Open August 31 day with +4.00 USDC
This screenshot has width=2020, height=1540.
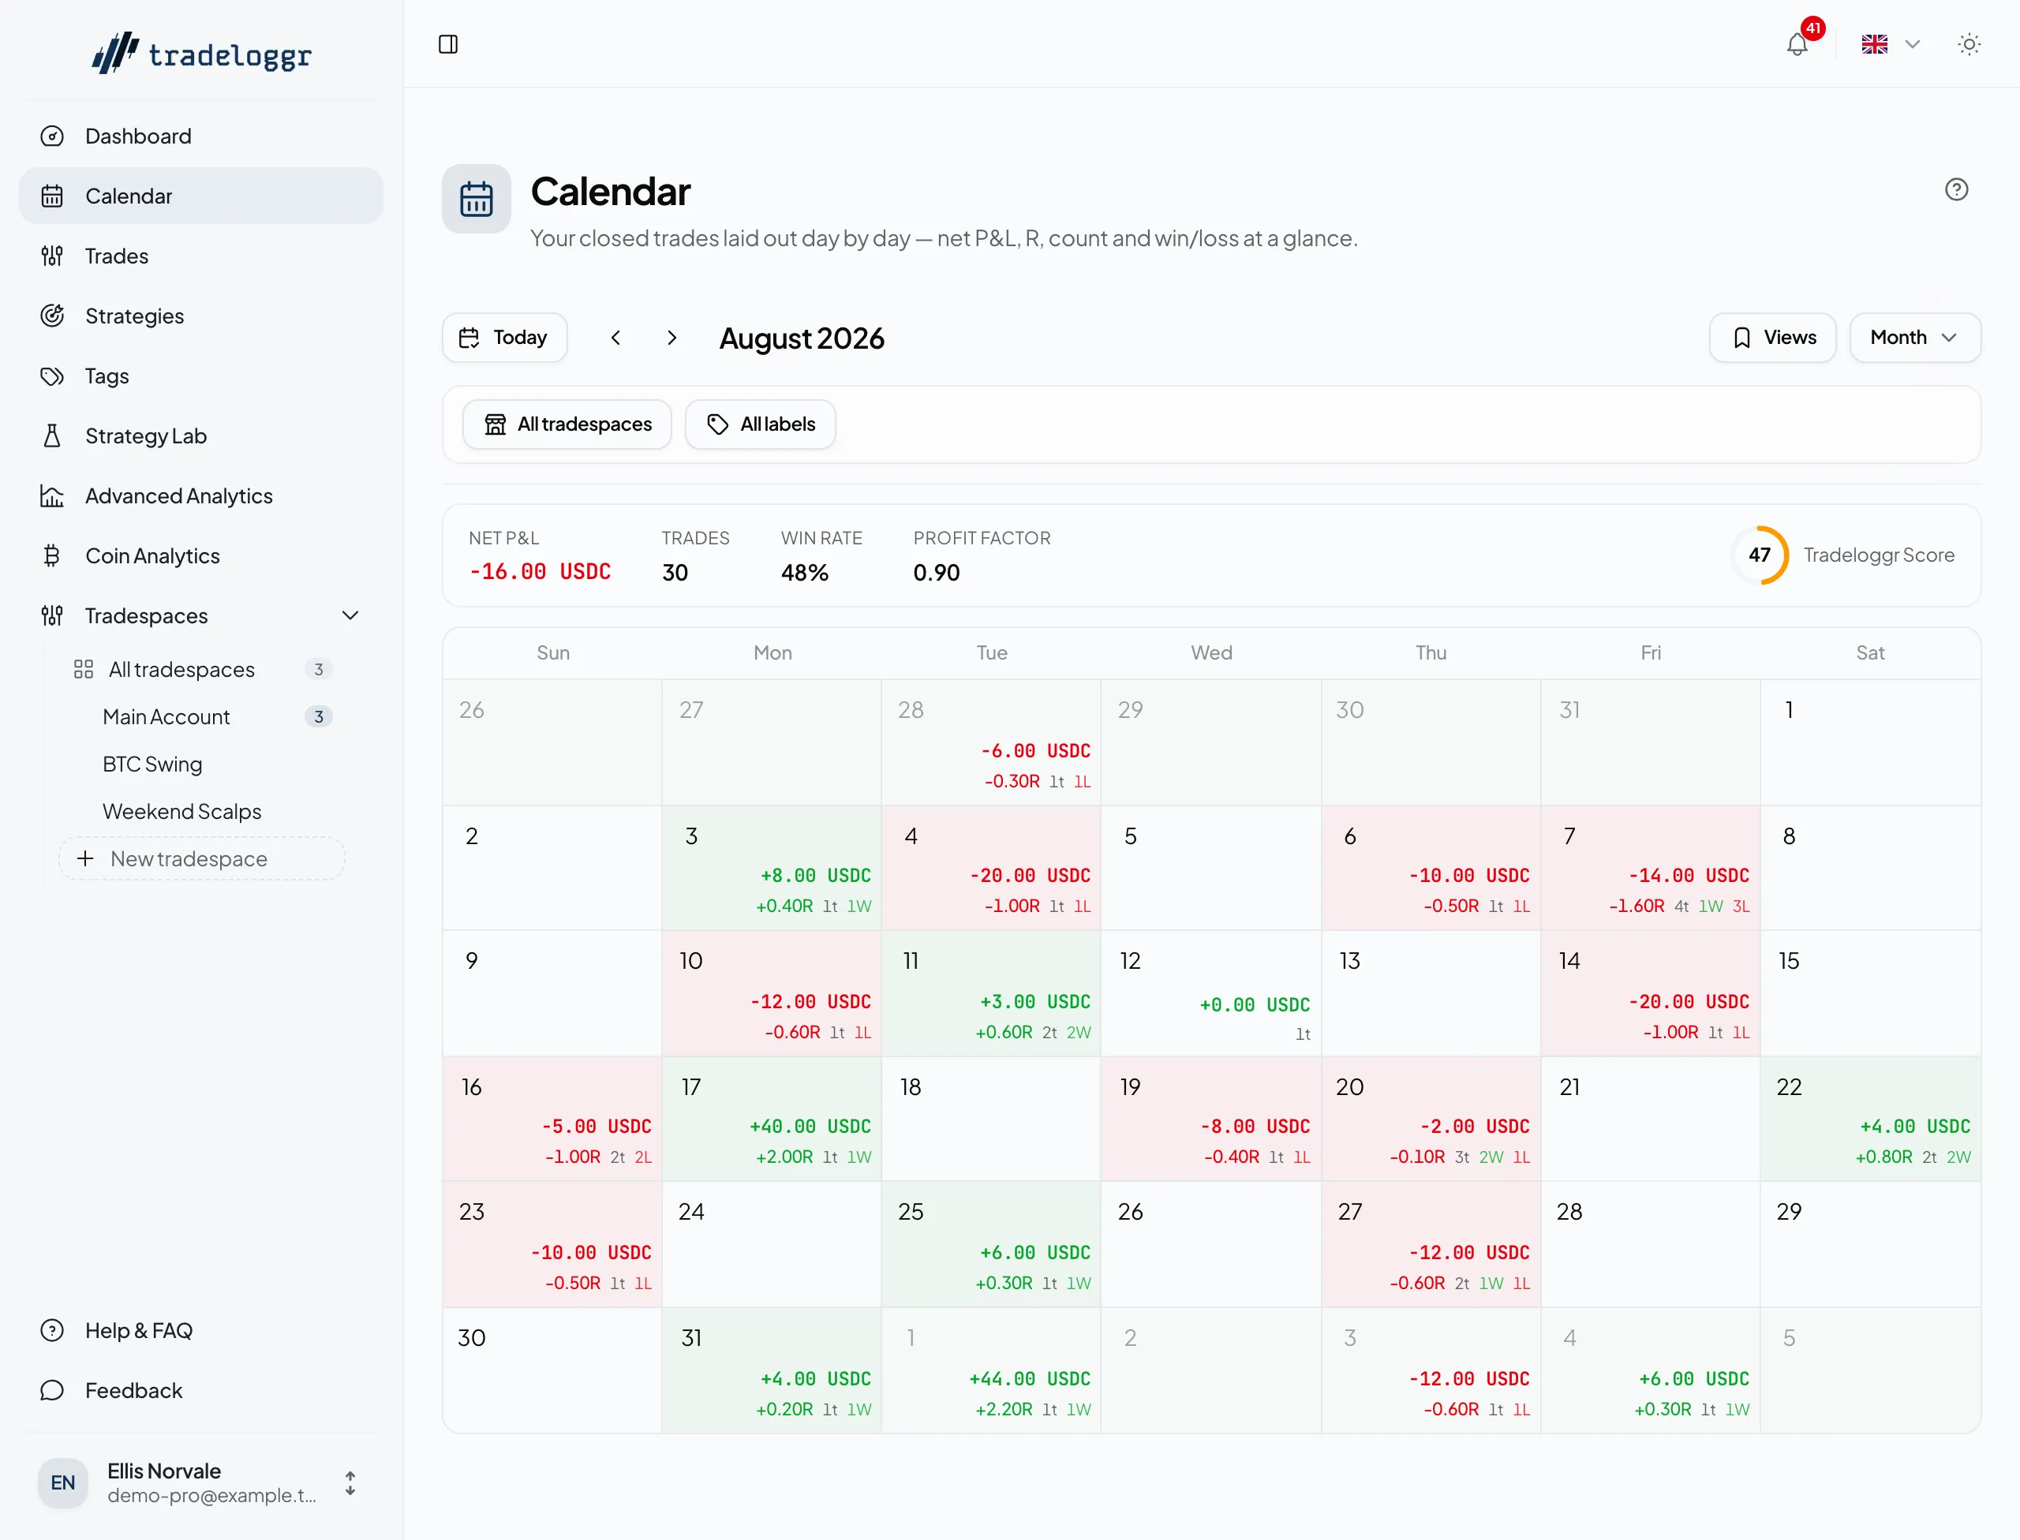coord(772,1371)
